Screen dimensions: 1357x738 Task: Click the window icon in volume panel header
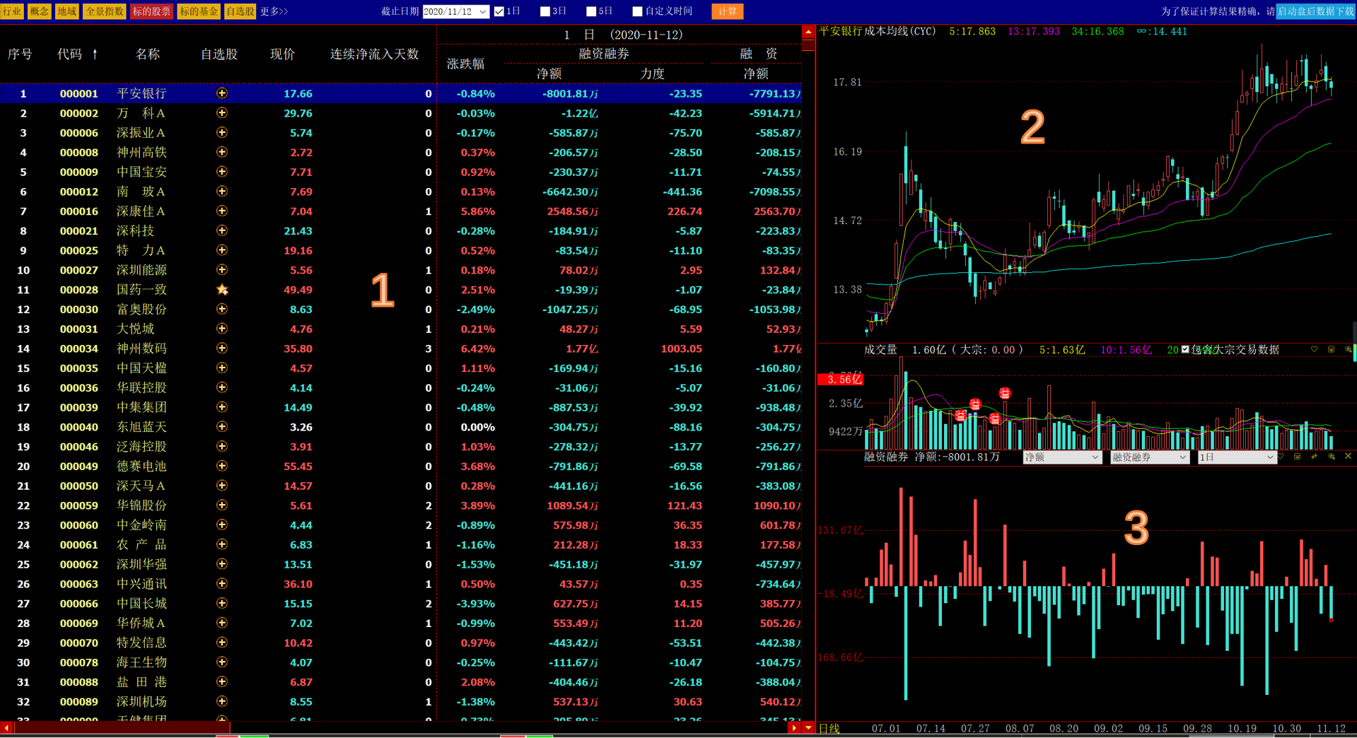(1331, 350)
